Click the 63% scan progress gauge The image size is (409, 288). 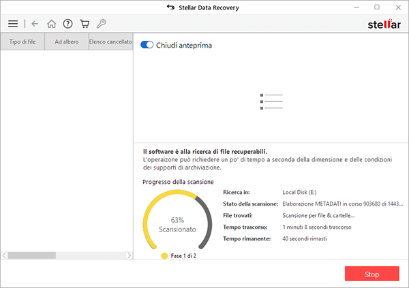coord(177,220)
